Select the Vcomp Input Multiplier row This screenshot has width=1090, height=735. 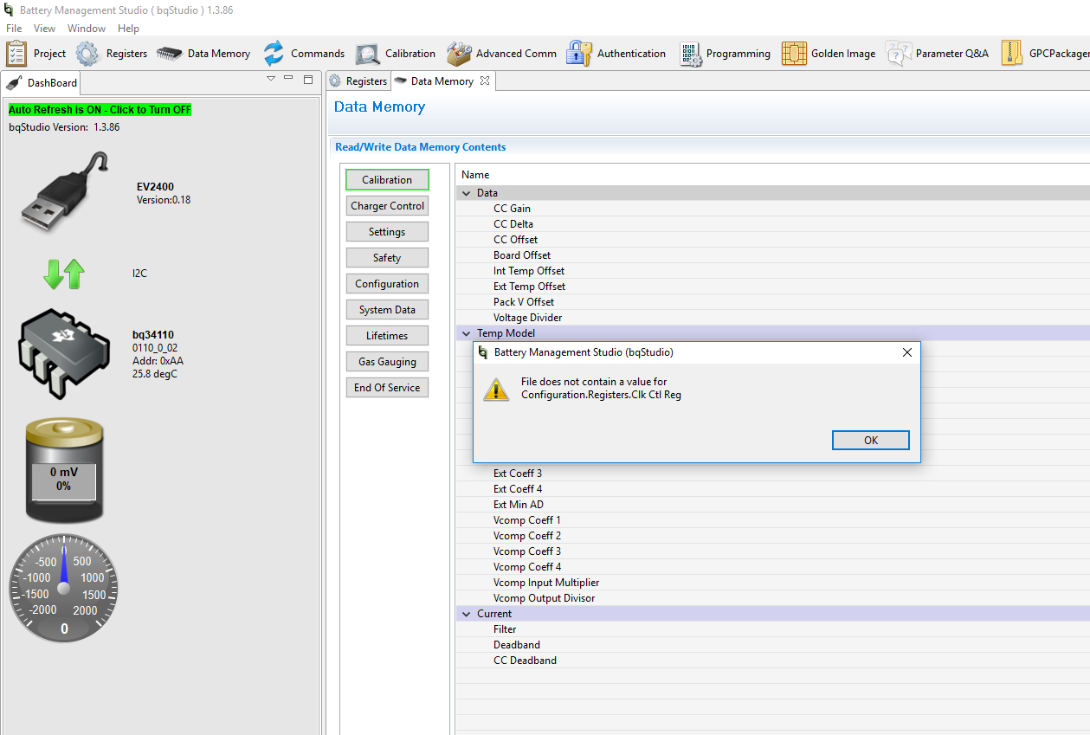[772, 583]
